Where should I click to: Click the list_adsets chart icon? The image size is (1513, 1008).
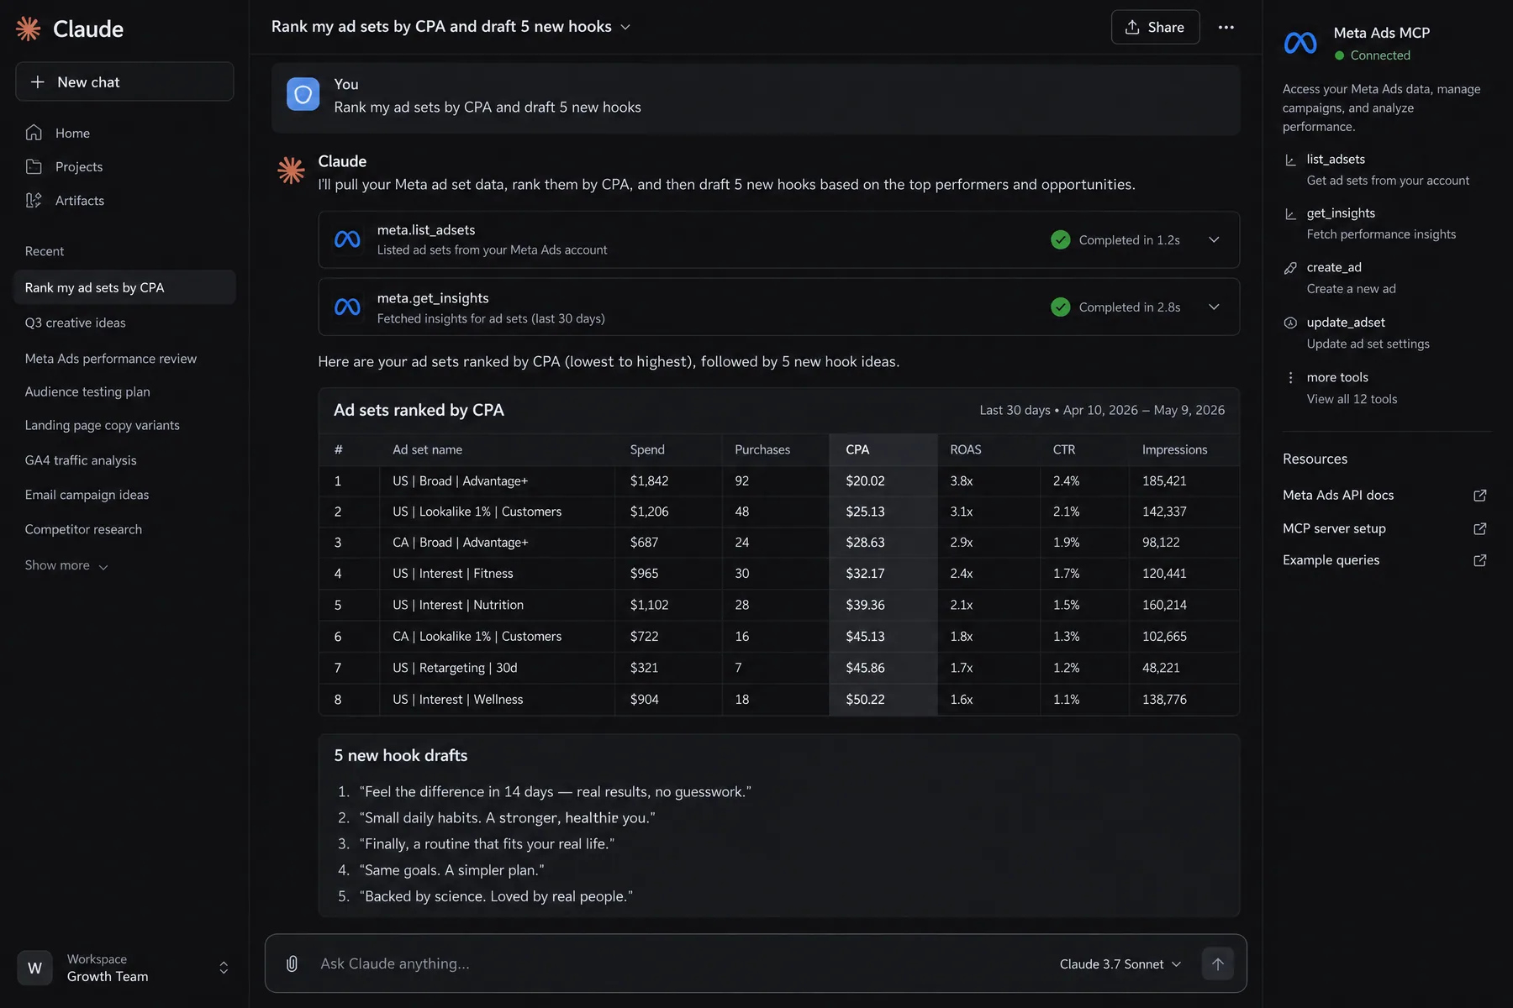pos(1290,160)
